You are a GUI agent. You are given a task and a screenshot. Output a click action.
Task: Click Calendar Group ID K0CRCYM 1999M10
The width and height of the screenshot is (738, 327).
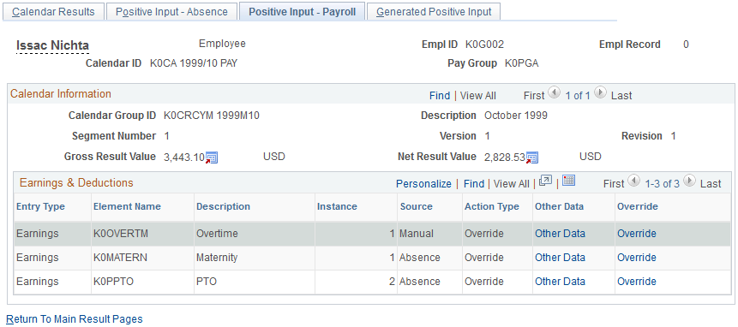pos(212,116)
